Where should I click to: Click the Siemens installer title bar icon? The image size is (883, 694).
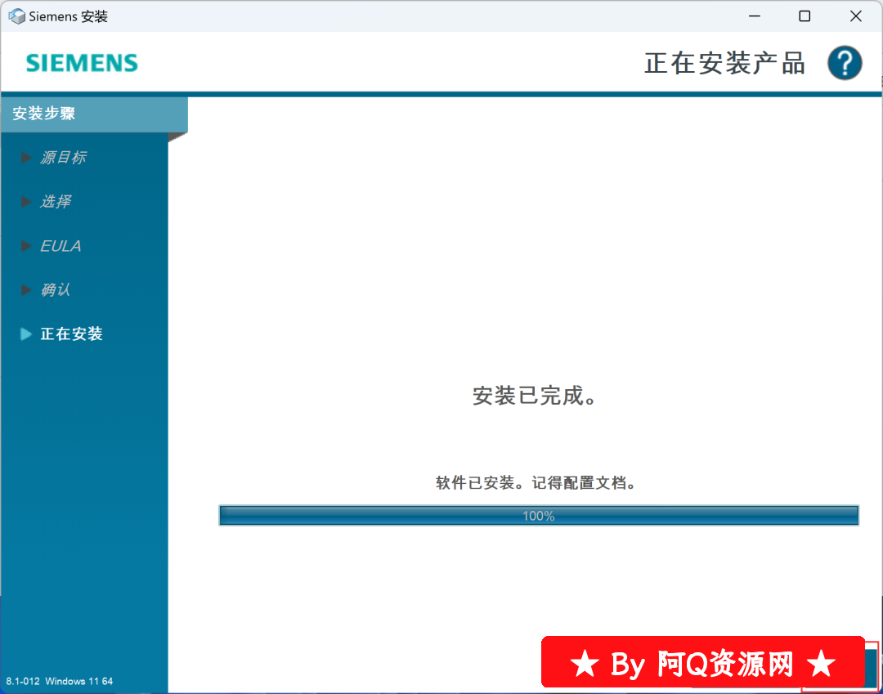[16, 16]
